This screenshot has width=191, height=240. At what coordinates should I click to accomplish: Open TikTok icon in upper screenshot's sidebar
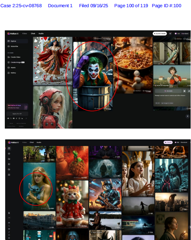pyautogui.click(x=16, y=118)
